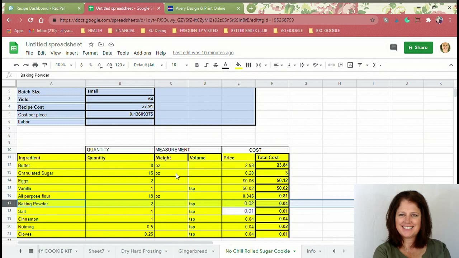Redo action in toolbar
Viewport: 459px width, 258px height.
tap(26, 65)
